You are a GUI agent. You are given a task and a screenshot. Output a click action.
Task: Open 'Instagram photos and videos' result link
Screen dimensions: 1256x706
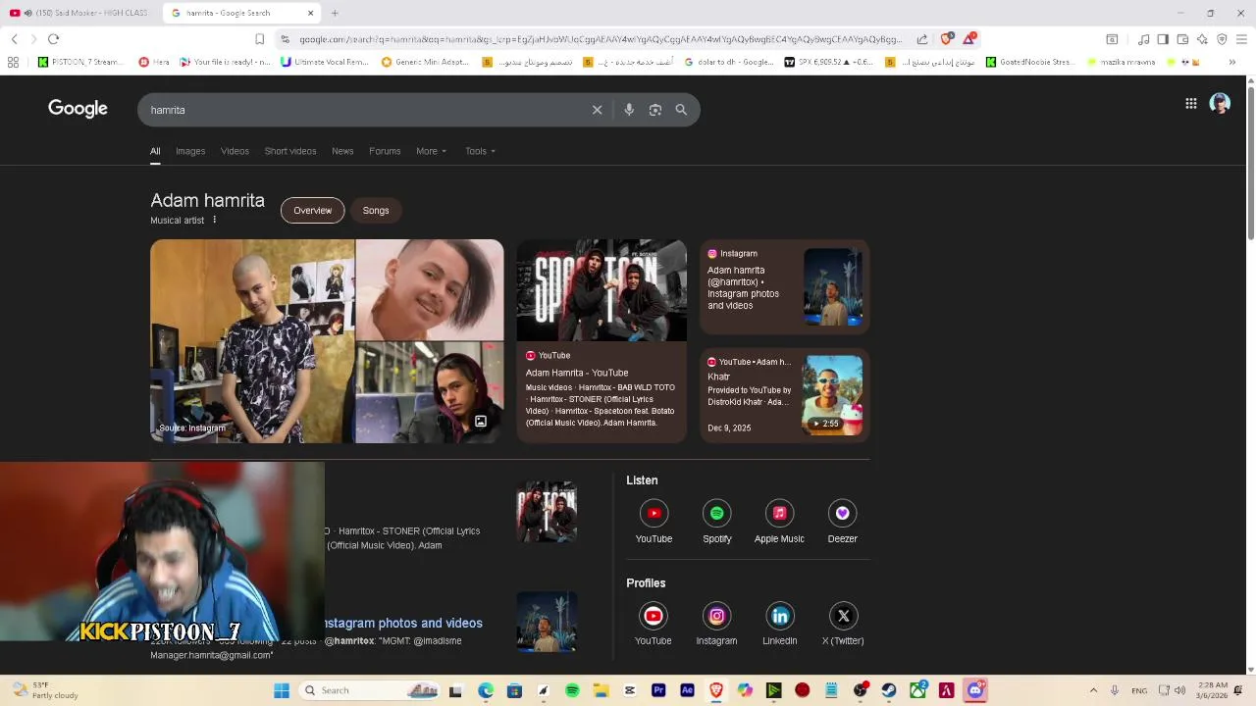click(403, 623)
